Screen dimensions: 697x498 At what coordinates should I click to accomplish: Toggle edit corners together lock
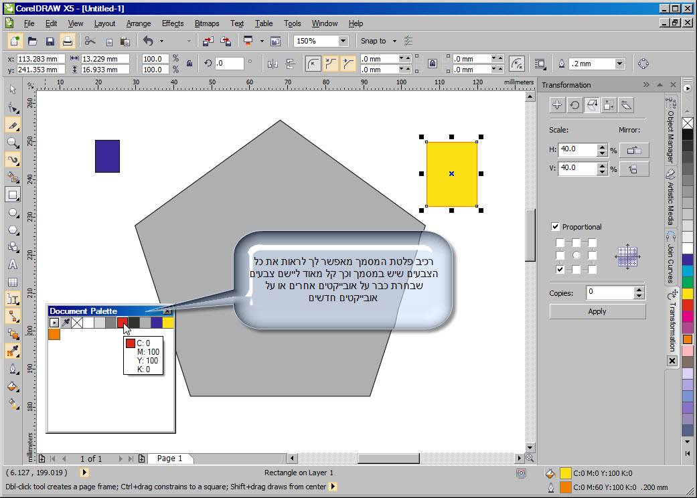point(432,64)
